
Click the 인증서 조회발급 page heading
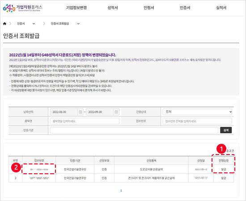pyautogui.click(x=21, y=36)
